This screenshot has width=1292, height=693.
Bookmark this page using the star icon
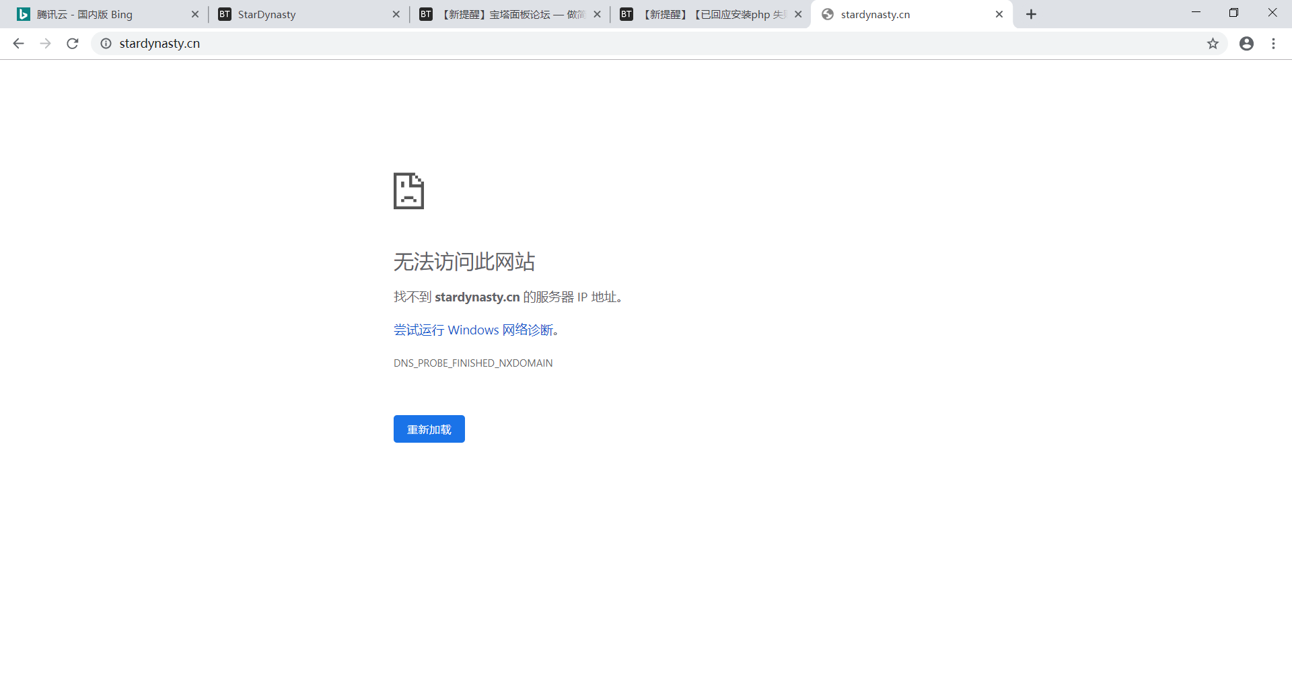tap(1213, 43)
